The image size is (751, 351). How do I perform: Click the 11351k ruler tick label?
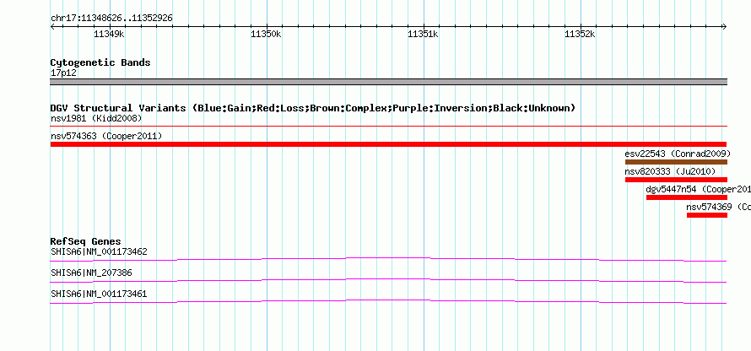coord(423,34)
